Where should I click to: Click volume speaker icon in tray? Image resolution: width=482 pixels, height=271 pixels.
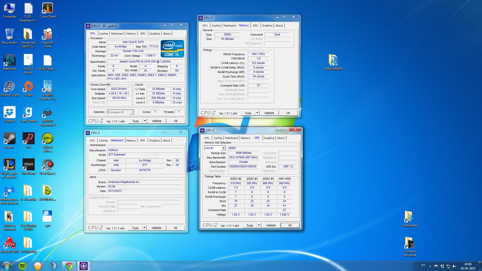pyautogui.click(x=454, y=266)
